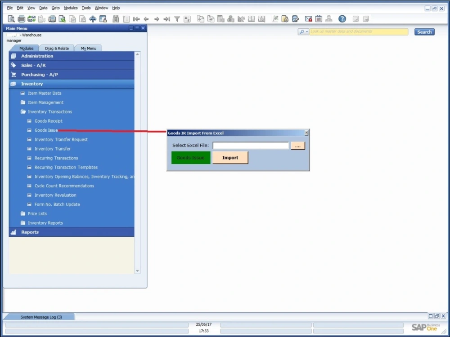Click the browse '....' file button

(298, 146)
